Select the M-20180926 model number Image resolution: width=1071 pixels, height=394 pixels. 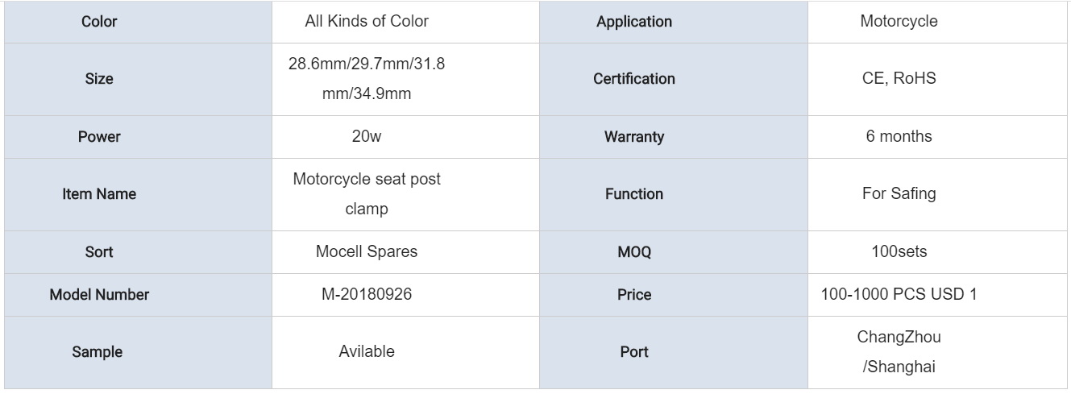tap(367, 295)
